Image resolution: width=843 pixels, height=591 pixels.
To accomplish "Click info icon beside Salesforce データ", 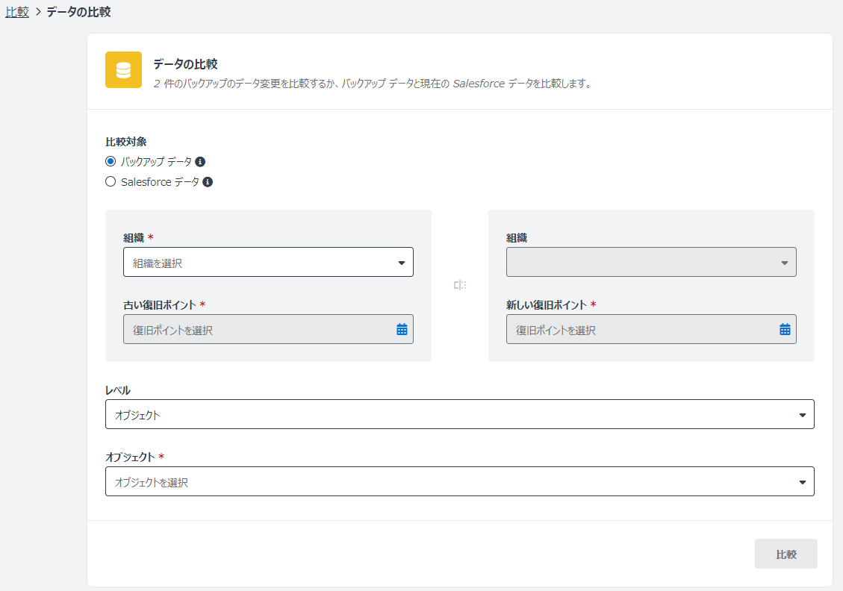I will pos(208,181).
